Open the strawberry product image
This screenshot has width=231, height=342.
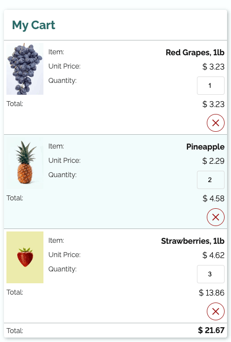tap(25, 257)
